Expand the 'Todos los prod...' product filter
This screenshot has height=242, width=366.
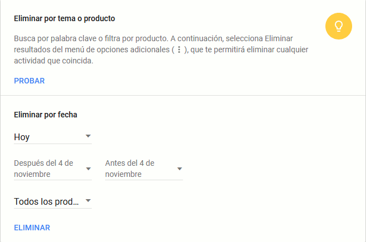click(x=52, y=201)
